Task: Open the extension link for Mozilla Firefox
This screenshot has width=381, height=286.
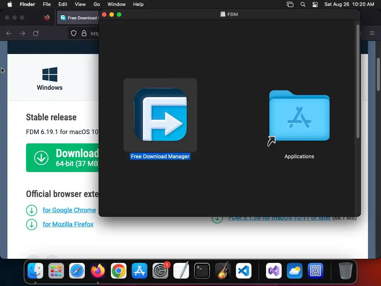Action: click(68, 224)
